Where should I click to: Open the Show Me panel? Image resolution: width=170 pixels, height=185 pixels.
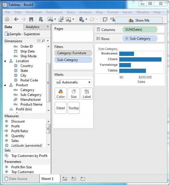(139, 20)
